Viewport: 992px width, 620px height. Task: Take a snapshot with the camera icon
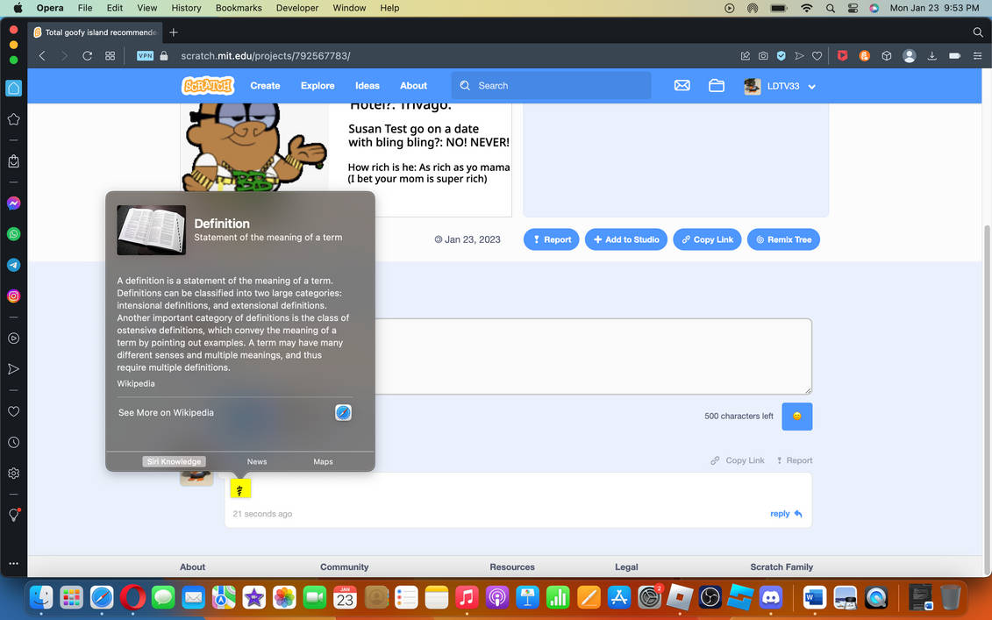pyautogui.click(x=763, y=55)
